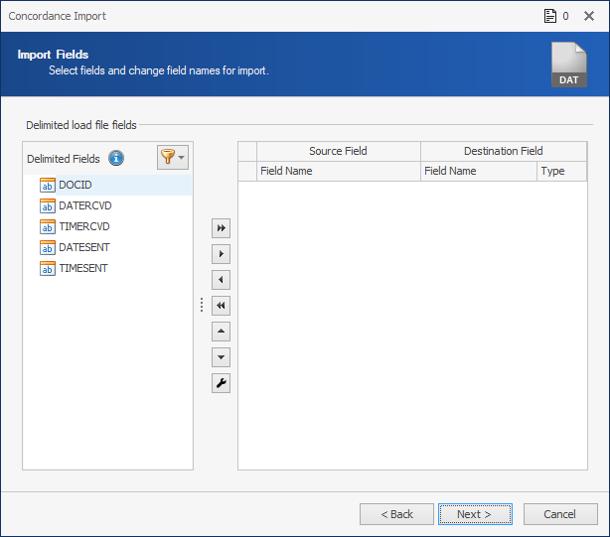Viewport: 610px width, 537px height.
Task: Open field settings with the wrench button
Action: pos(221,383)
